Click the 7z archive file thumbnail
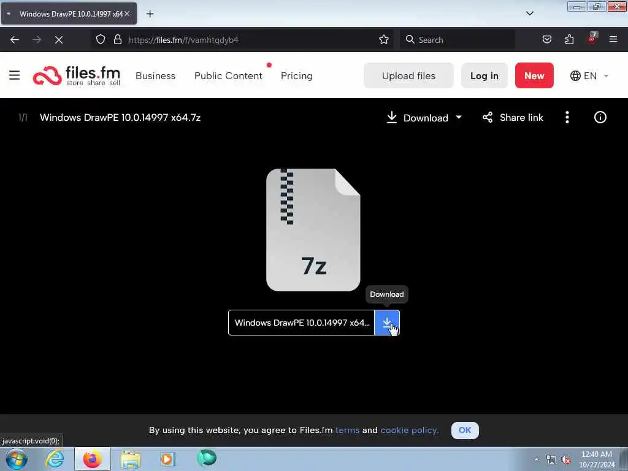Screen dimensions: 628x471 tap(313, 230)
